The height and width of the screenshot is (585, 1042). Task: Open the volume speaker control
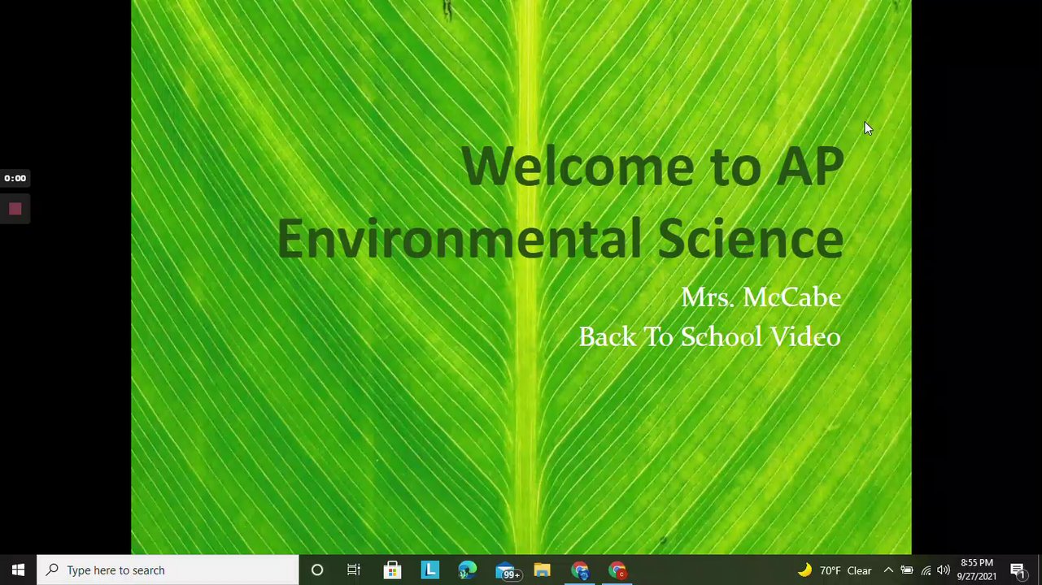pyautogui.click(x=944, y=570)
